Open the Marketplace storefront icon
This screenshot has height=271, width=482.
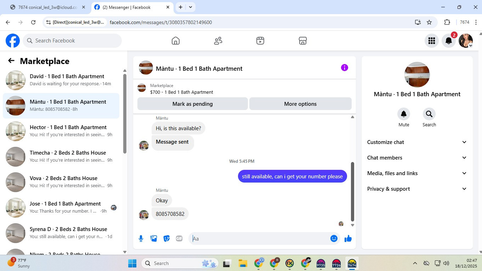302,41
